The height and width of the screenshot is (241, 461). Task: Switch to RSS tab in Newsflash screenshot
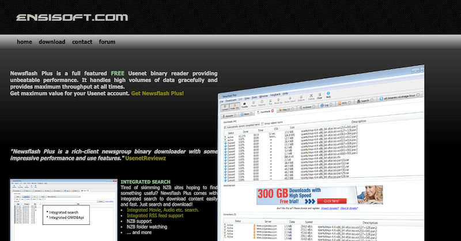point(344,103)
